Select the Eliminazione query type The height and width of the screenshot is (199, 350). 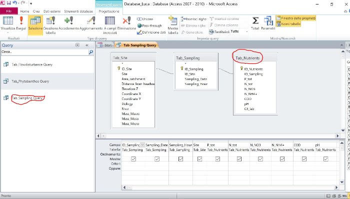click(x=126, y=23)
